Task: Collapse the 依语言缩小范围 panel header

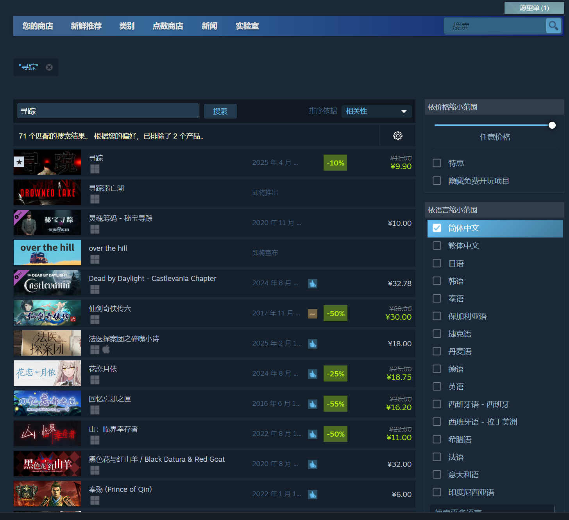Action: (494, 210)
